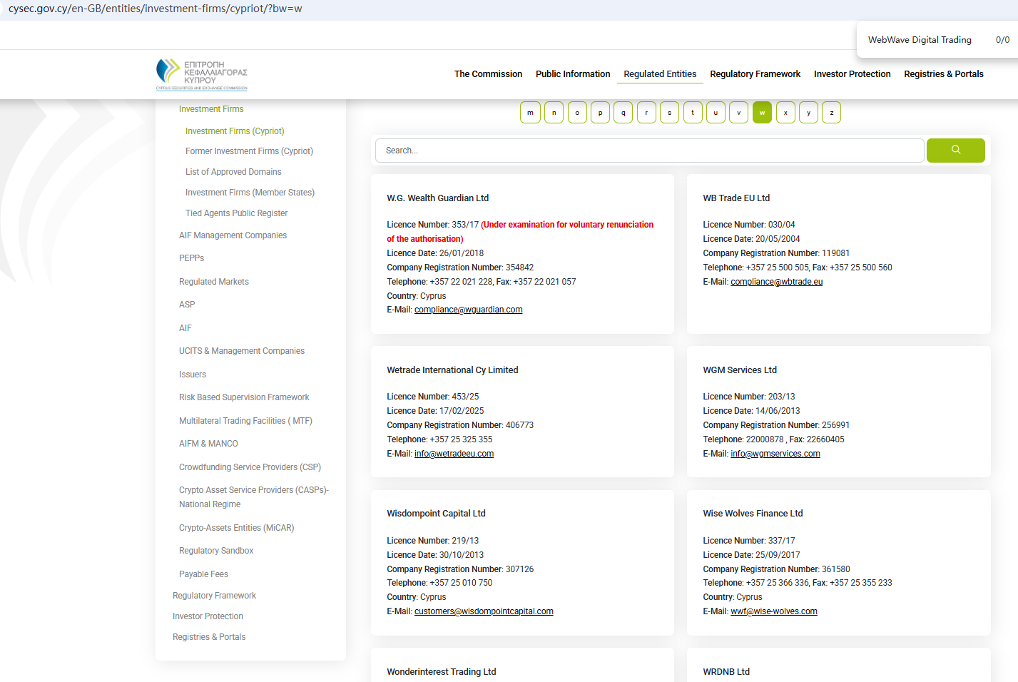This screenshot has width=1018, height=682.
Task: Click the compliance@wbtrade.eu email link
Action: (776, 282)
